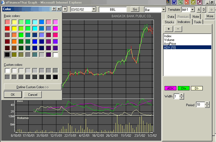Viewport: 216px width, 142px height.
Task: Click the More button
Action: tap(210, 16)
